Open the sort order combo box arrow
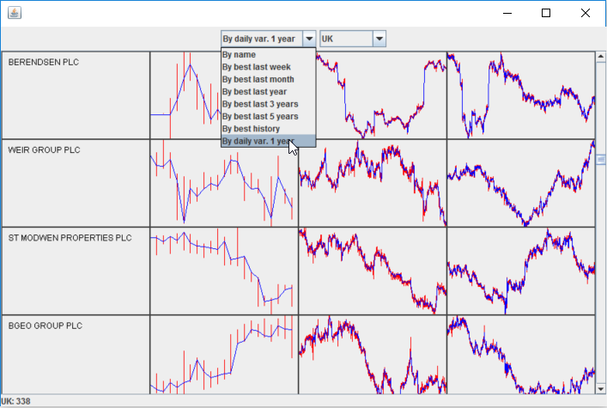This screenshot has width=607, height=408. (x=309, y=39)
